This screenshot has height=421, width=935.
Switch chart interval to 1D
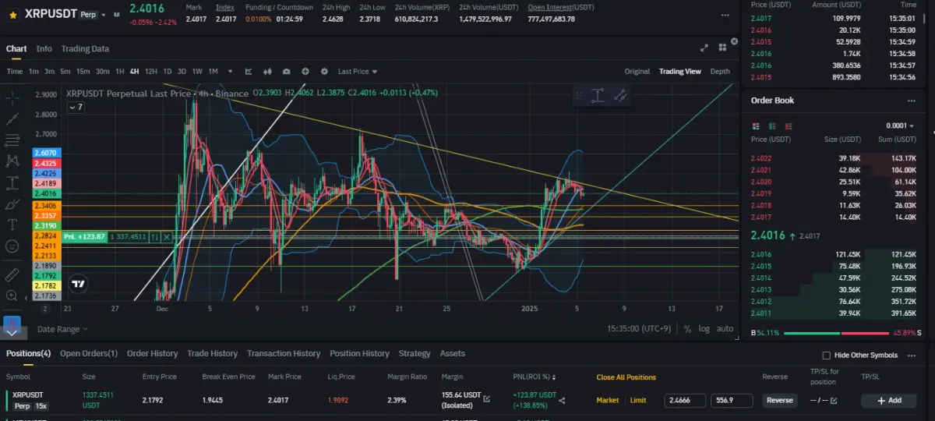pos(168,71)
